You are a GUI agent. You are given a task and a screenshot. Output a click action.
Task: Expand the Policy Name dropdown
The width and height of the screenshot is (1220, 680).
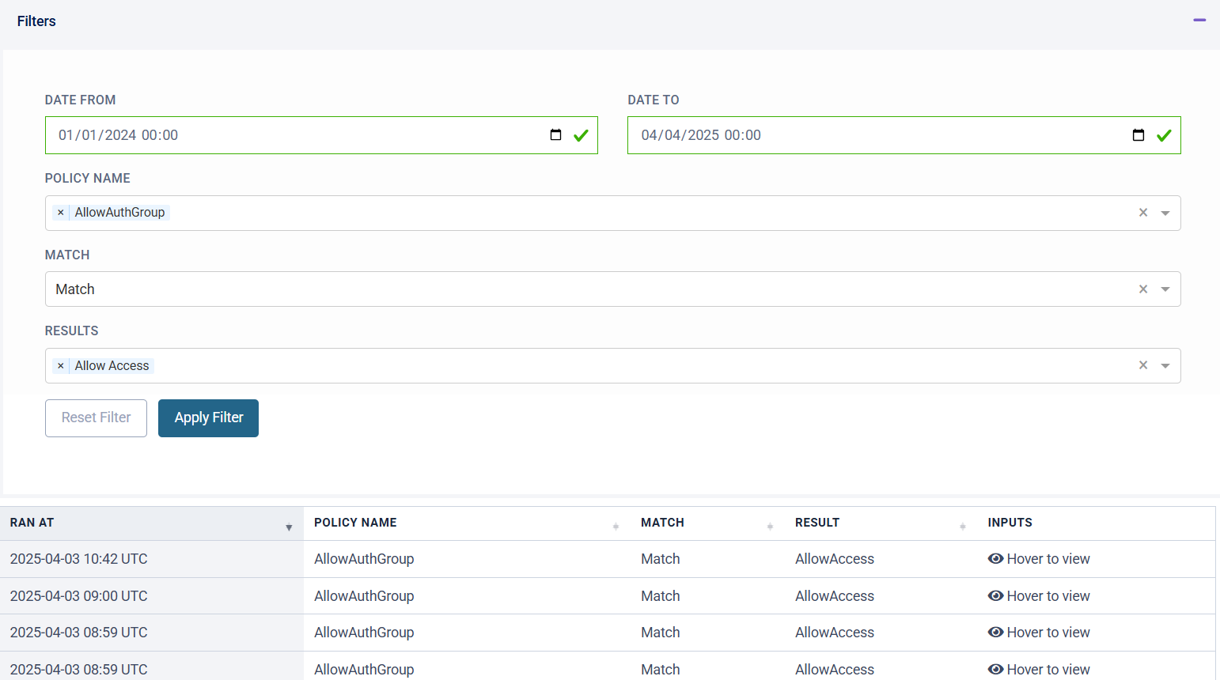pyautogui.click(x=1165, y=213)
